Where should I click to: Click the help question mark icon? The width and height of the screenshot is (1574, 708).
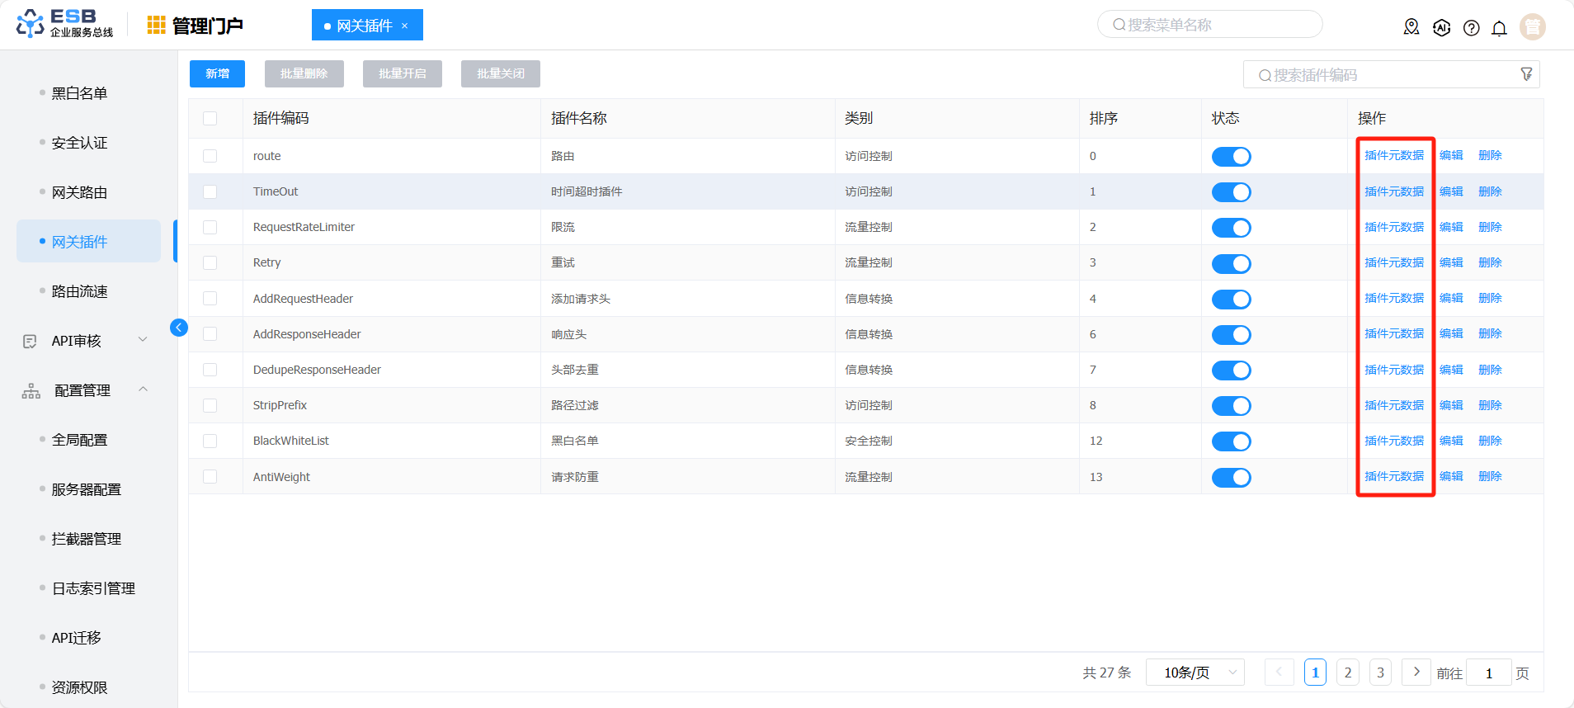coord(1471,28)
